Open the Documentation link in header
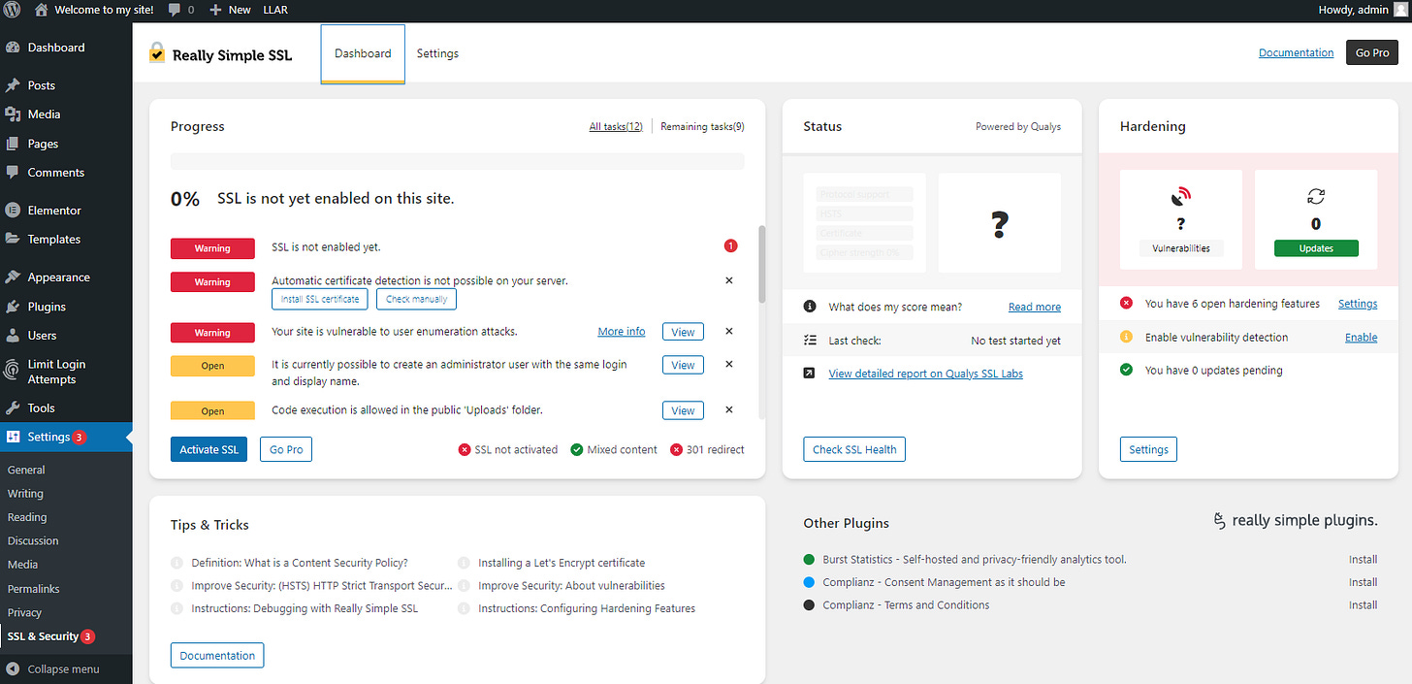This screenshot has width=1412, height=684. [x=1296, y=53]
